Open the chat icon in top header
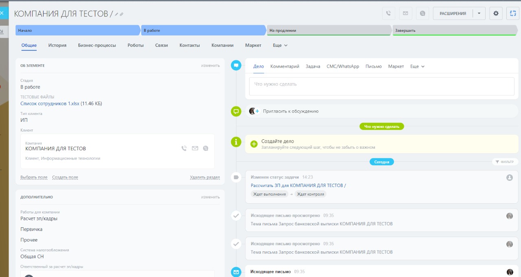Viewport: 521px width, 277px height. click(x=422, y=13)
